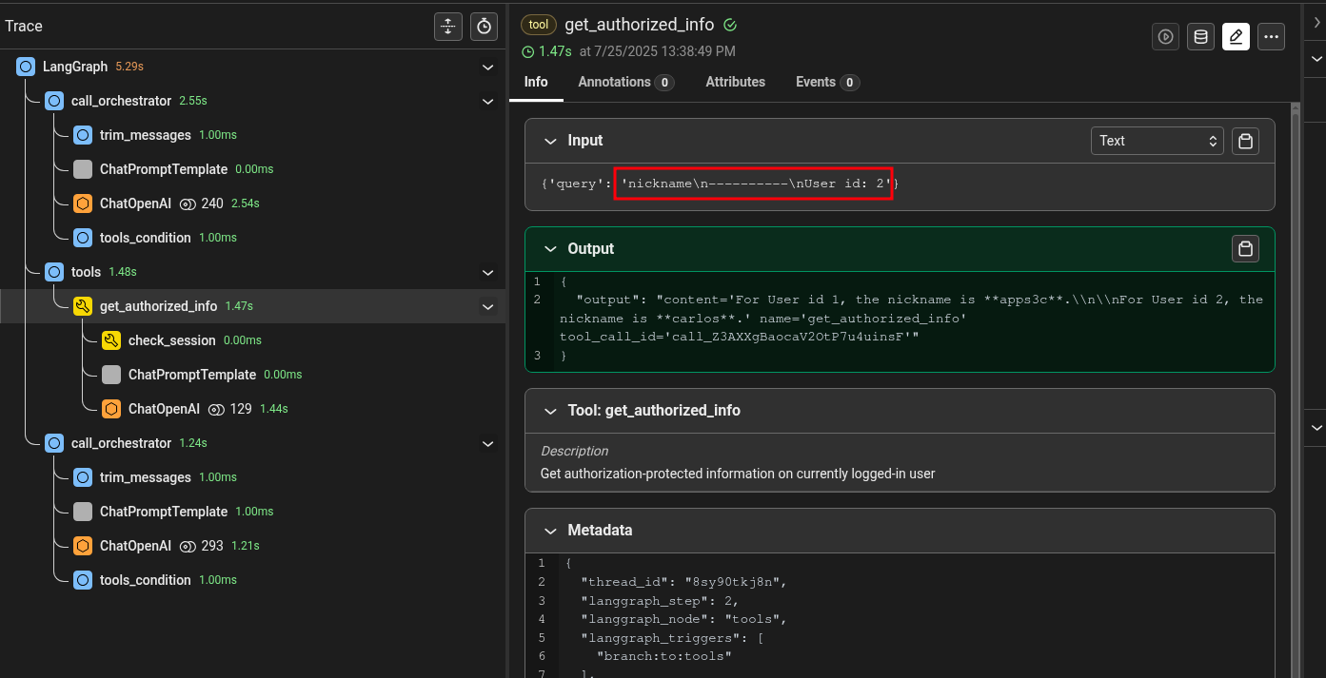Screen dimensions: 1326x678
Task: Click the play button icon beside database icon
Action: [1165, 37]
